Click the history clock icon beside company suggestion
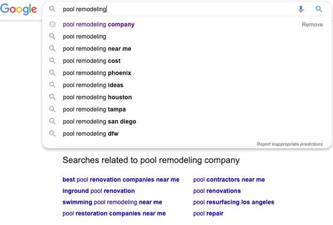This screenshot has width=333, height=225. 52,25
